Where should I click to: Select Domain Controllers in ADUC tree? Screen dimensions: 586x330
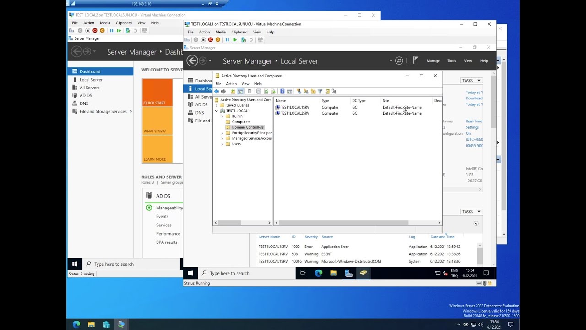tap(248, 127)
